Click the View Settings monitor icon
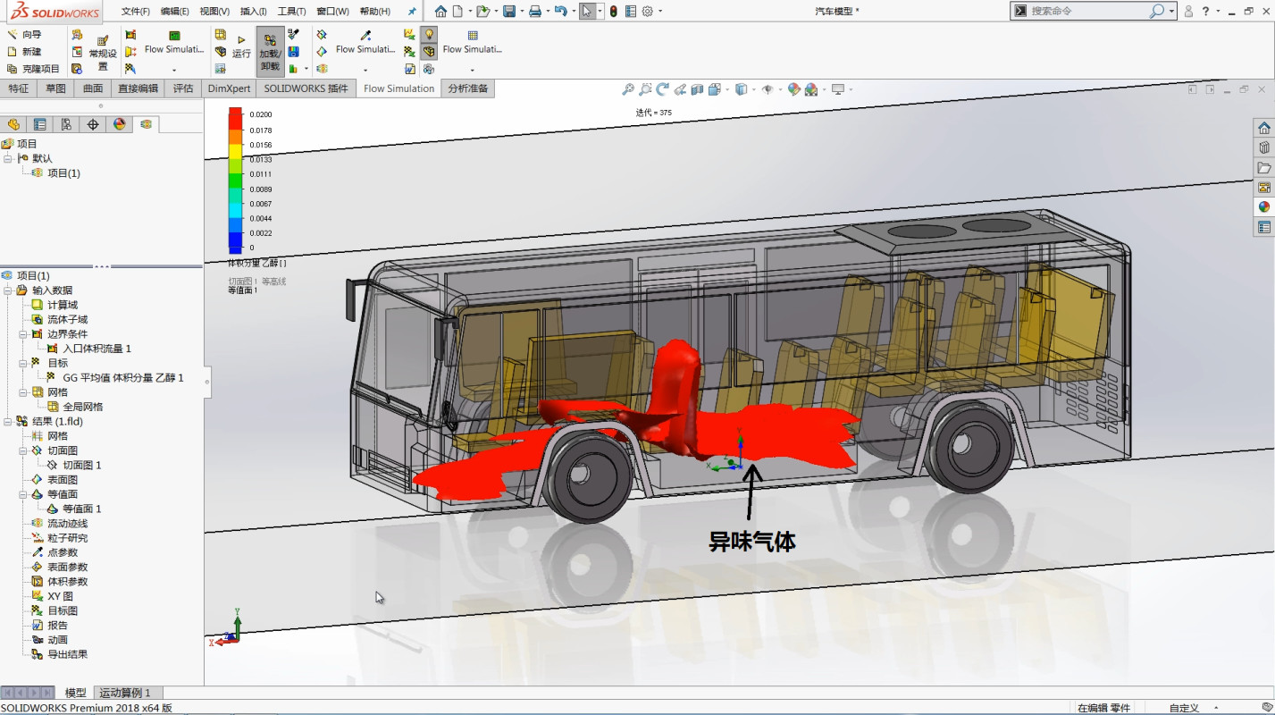This screenshot has height=715, width=1275. (838, 89)
